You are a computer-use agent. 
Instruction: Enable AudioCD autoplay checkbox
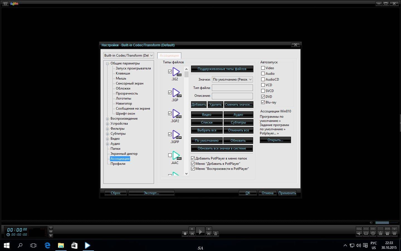263,79
